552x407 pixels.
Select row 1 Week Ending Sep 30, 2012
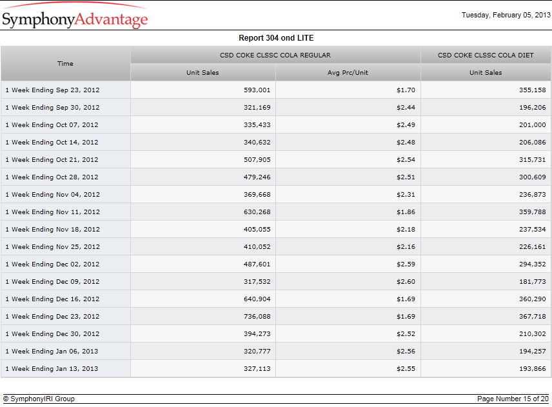click(275, 107)
